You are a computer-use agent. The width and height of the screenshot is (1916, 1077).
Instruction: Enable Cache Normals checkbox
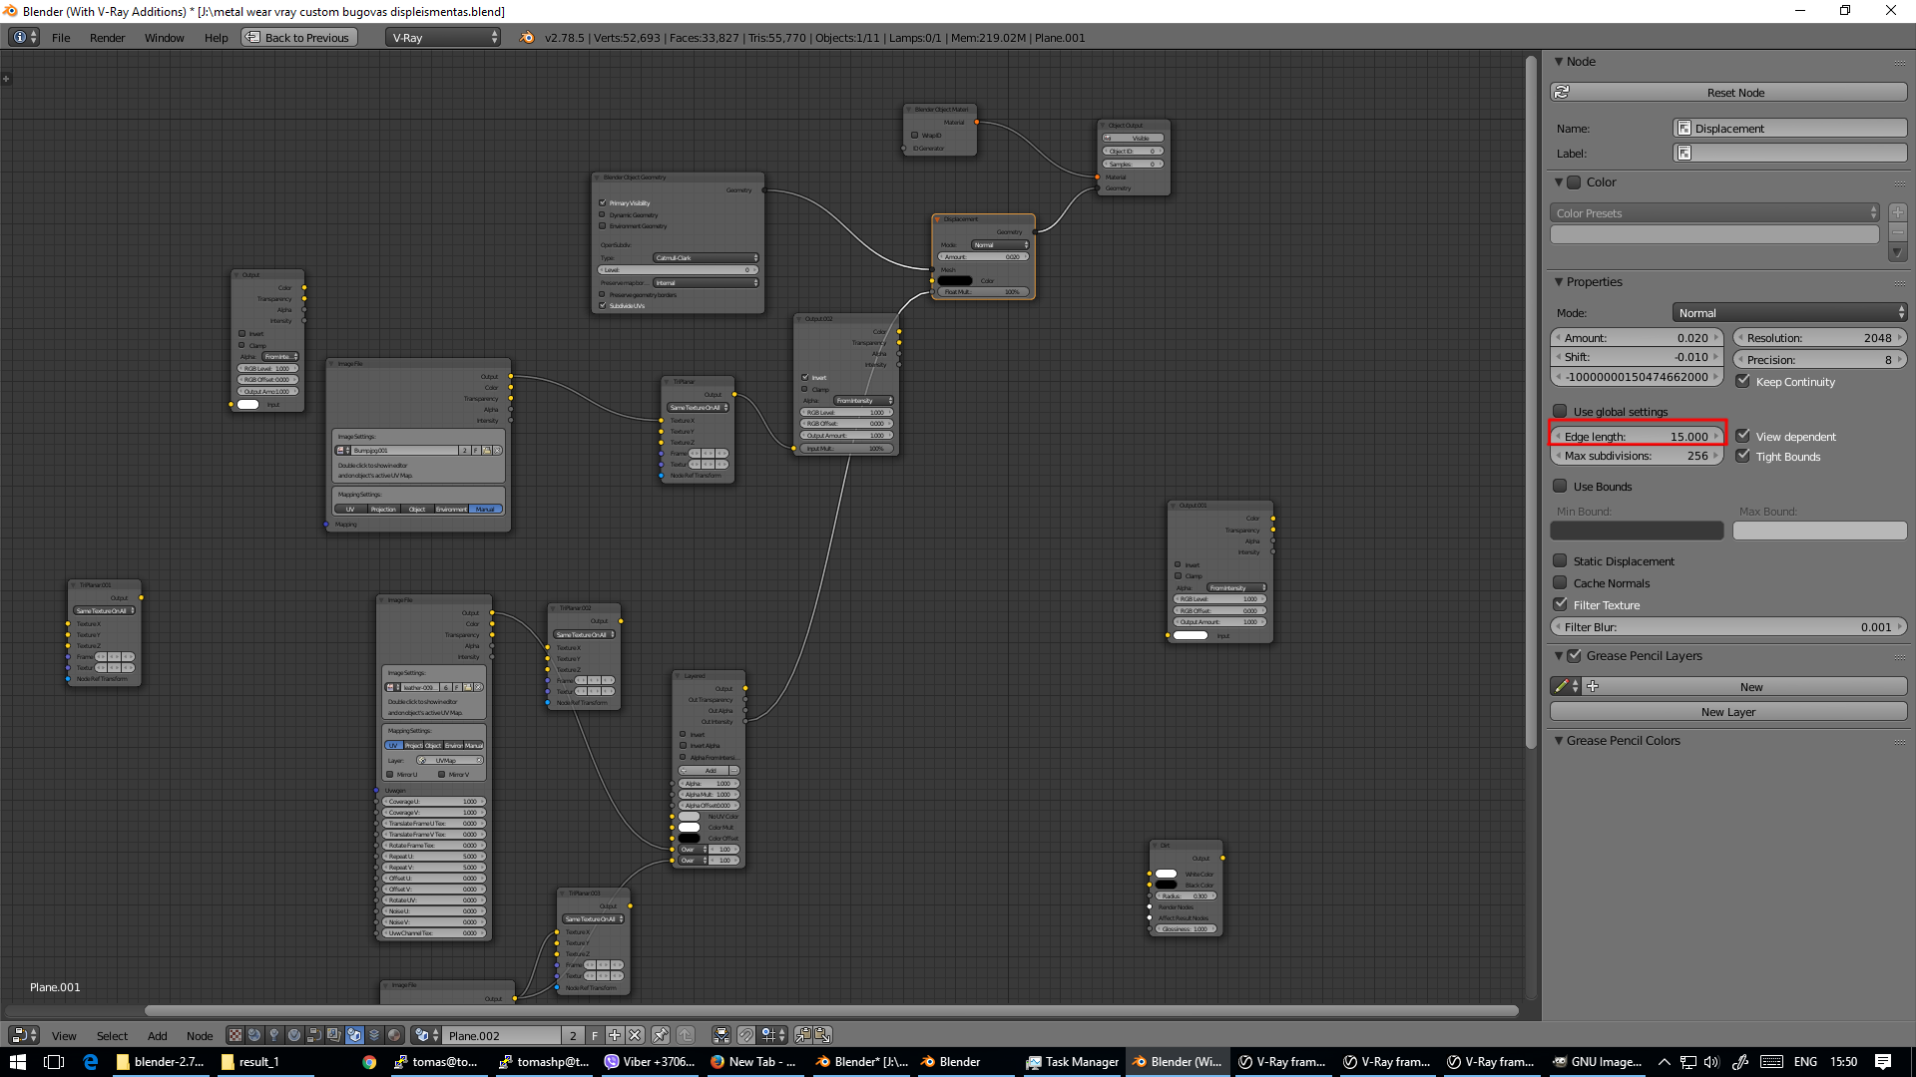(1560, 582)
